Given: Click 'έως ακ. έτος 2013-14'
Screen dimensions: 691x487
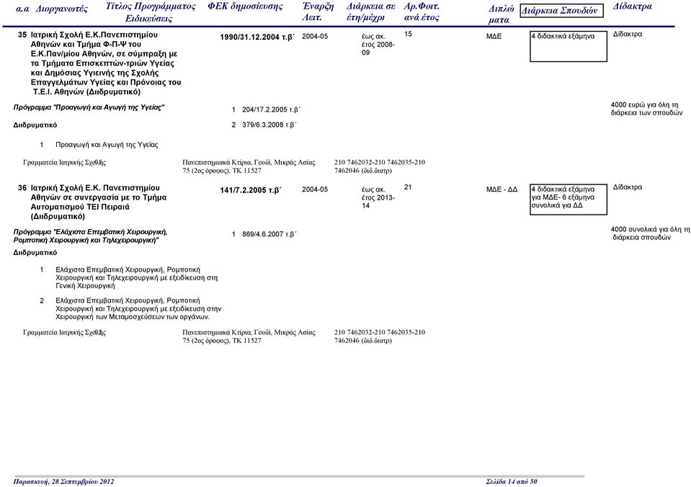Looking at the screenshot, I should (378, 198).
